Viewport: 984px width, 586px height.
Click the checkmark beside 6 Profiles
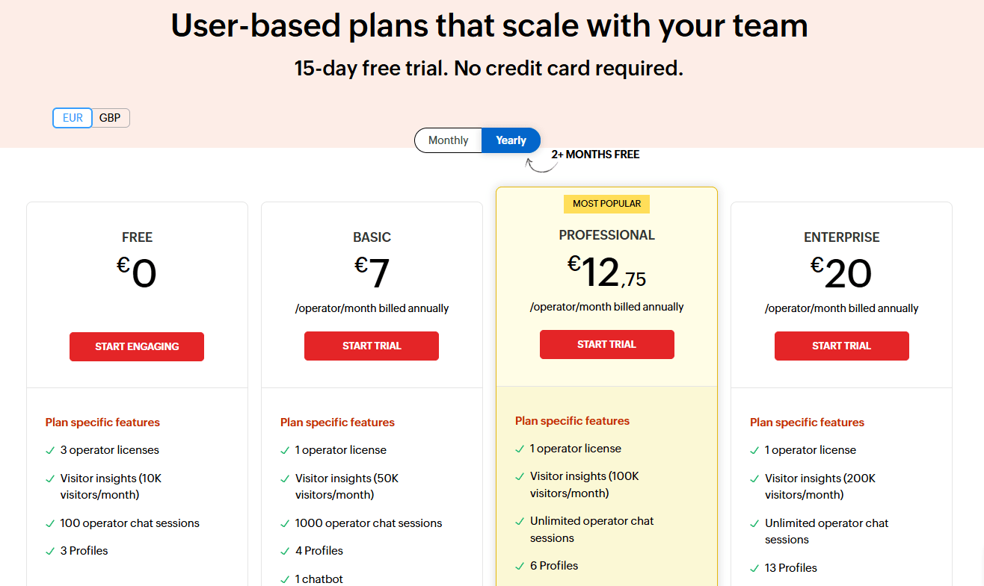point(519,566)
